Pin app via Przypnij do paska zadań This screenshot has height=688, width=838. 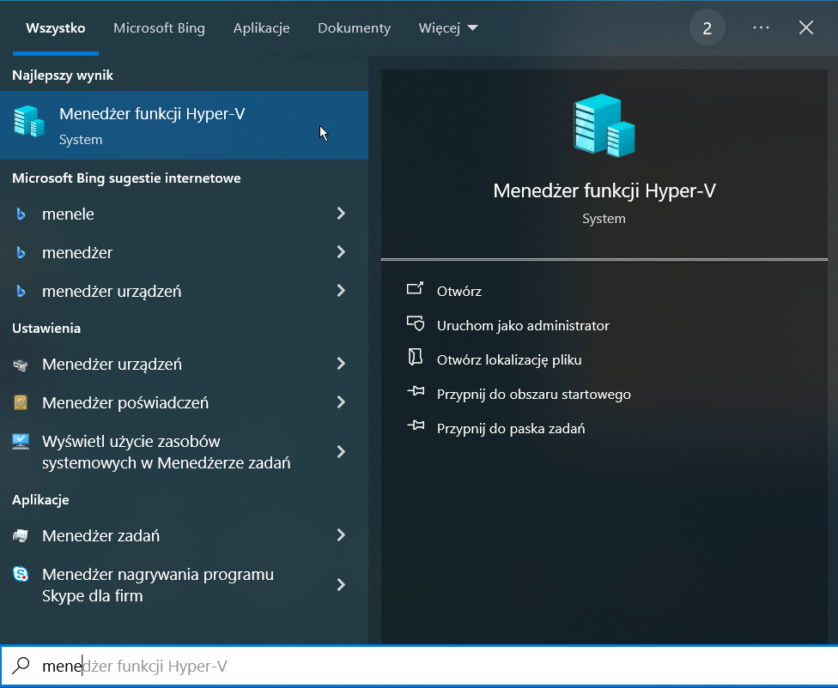(510, 429)
